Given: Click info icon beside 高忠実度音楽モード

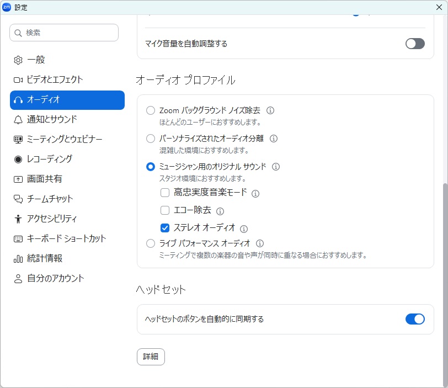Looking at the screenshot, I should click(x=255, y=194).
